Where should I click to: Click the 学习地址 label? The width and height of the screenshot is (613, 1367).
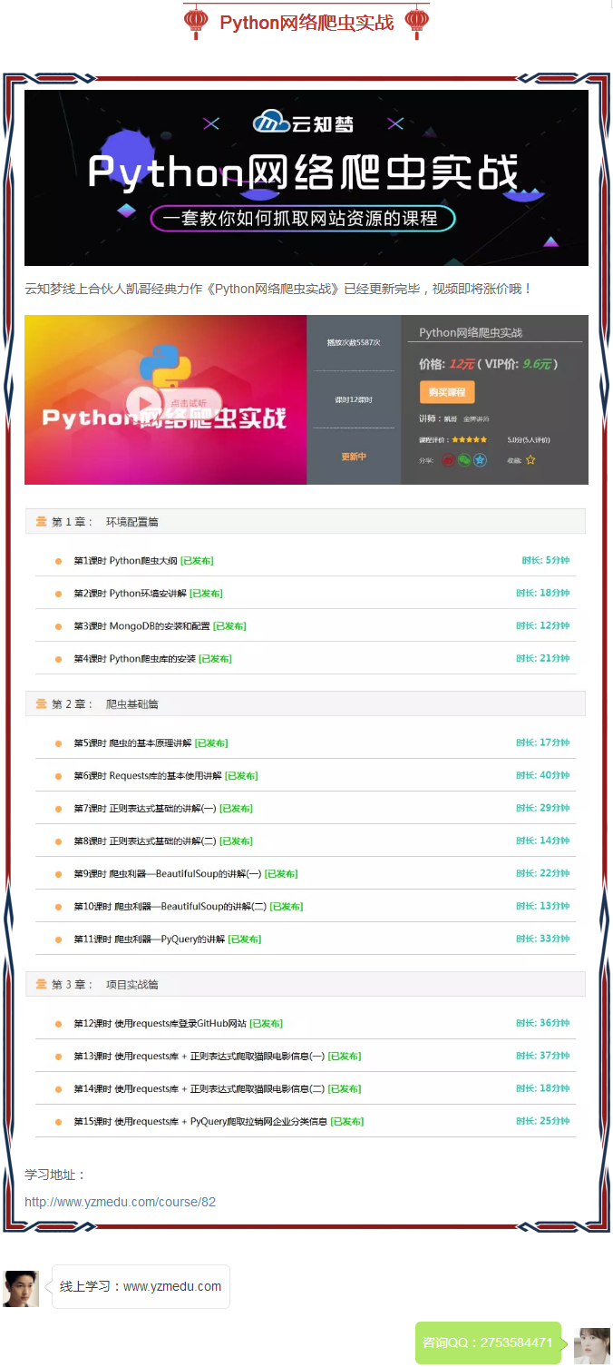[55, 1175]
